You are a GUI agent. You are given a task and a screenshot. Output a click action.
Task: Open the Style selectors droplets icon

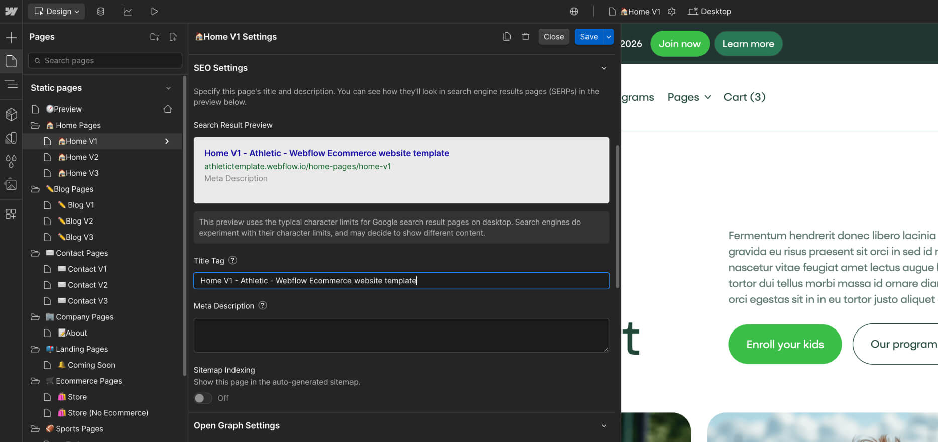[11, 161]
